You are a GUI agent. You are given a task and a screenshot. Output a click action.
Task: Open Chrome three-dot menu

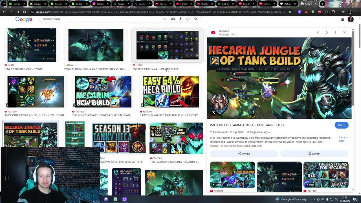click(357, 12)
